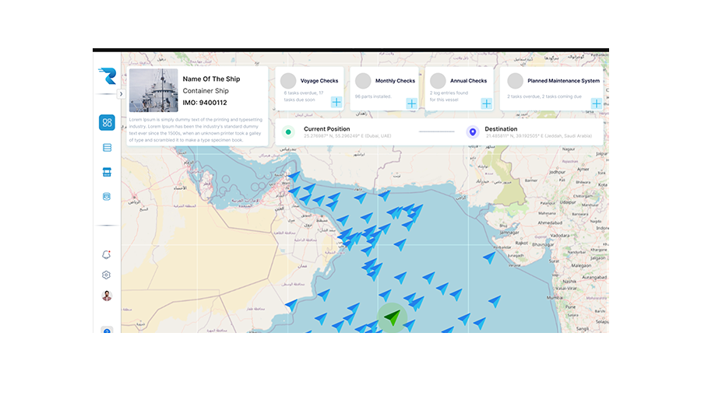This screenshot has height=417, width=701.
Task: Click the help question mark icon
Action: click(107, 330)
